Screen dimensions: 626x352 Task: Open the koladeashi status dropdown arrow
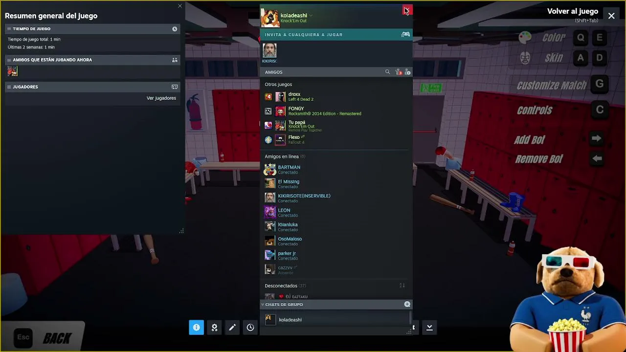pyautogui.click(x=311, y=16)
